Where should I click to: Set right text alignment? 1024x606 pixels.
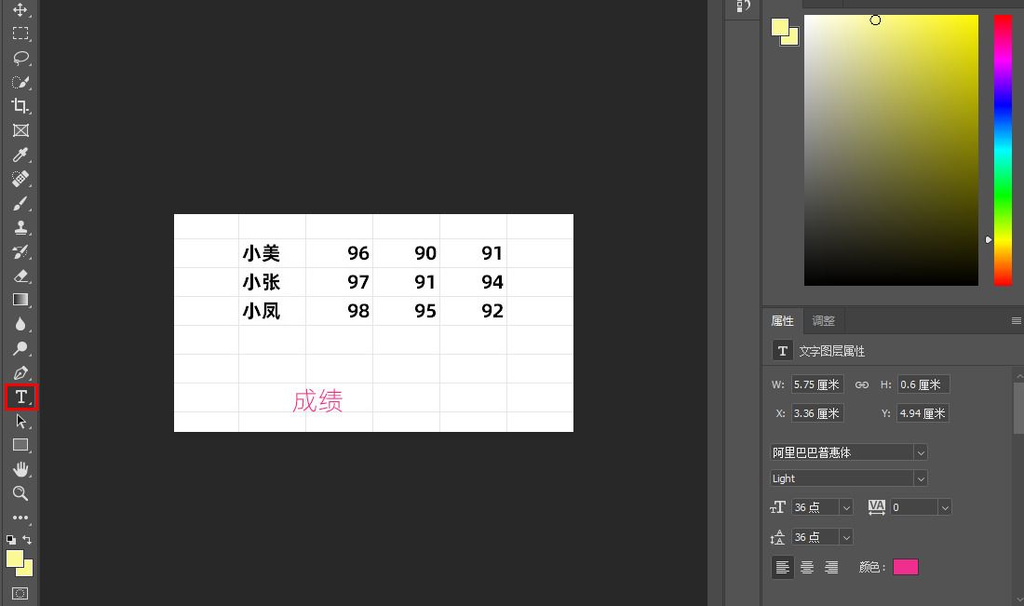(x=831, y=567)
